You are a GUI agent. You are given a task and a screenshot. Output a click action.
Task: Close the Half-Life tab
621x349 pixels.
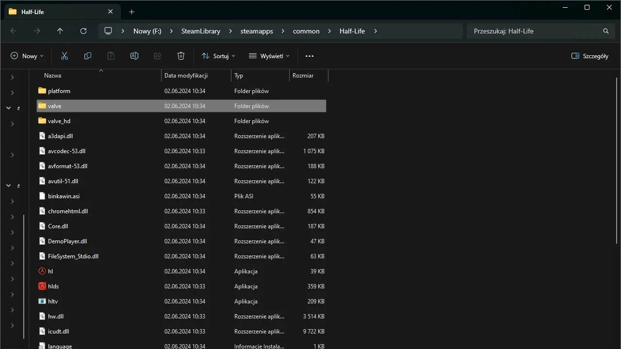coord(111,12)
